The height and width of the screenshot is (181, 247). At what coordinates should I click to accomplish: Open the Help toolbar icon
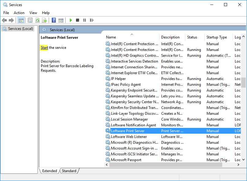coord(54,20)
